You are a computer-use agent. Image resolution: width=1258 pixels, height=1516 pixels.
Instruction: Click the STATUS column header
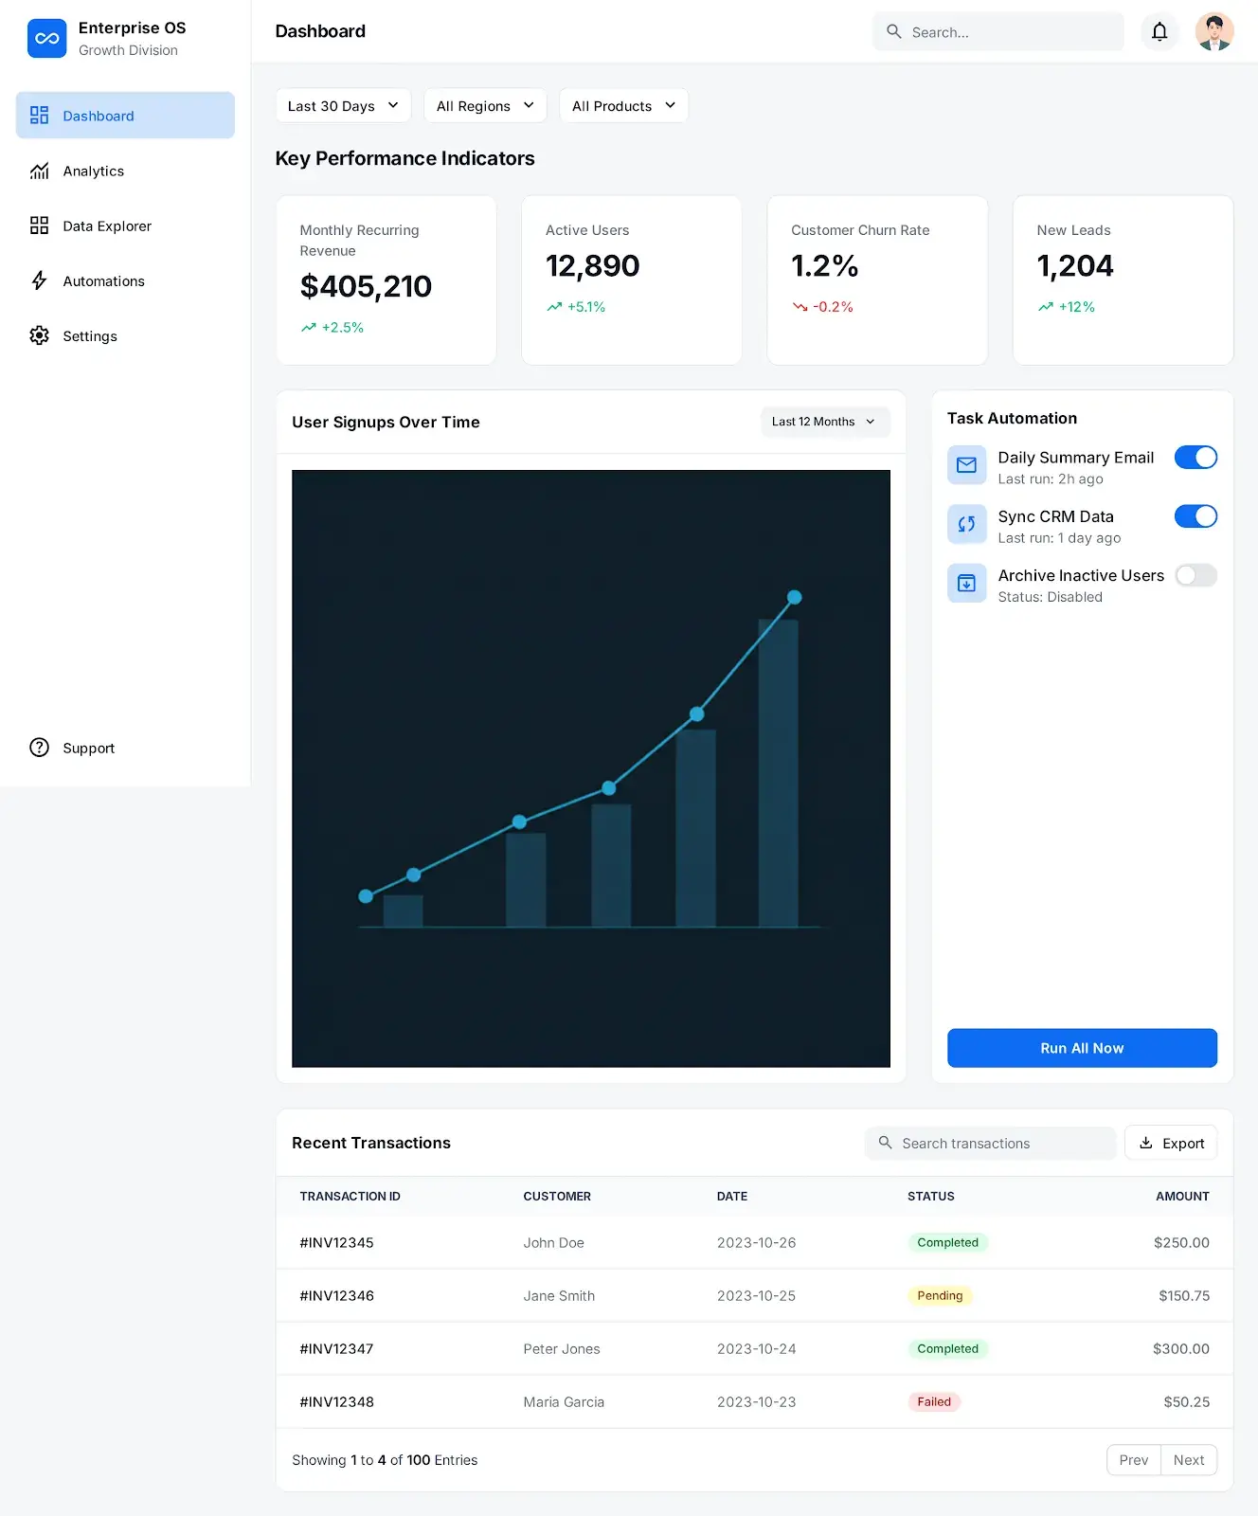(x=930, y=1196)
